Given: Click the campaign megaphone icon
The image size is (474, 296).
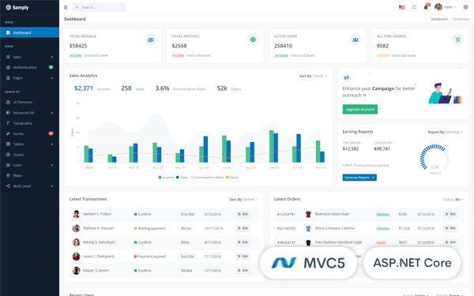Looking at the screenshot, I should click(x=347, y=77).
